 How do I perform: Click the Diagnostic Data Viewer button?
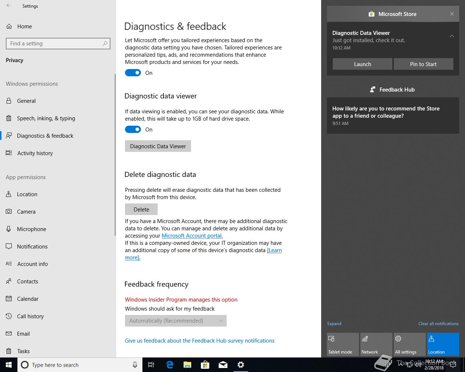[158, 146]
